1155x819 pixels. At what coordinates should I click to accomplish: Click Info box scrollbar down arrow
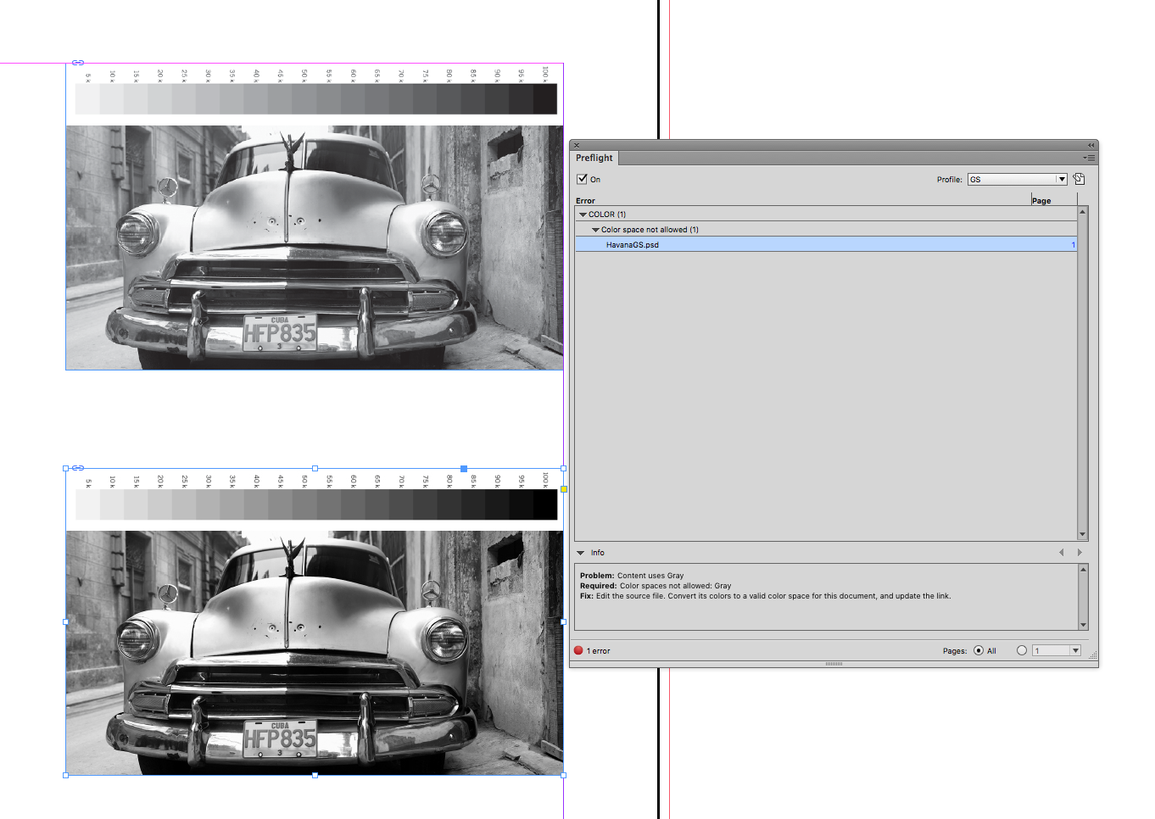[x=1083, y=625]
